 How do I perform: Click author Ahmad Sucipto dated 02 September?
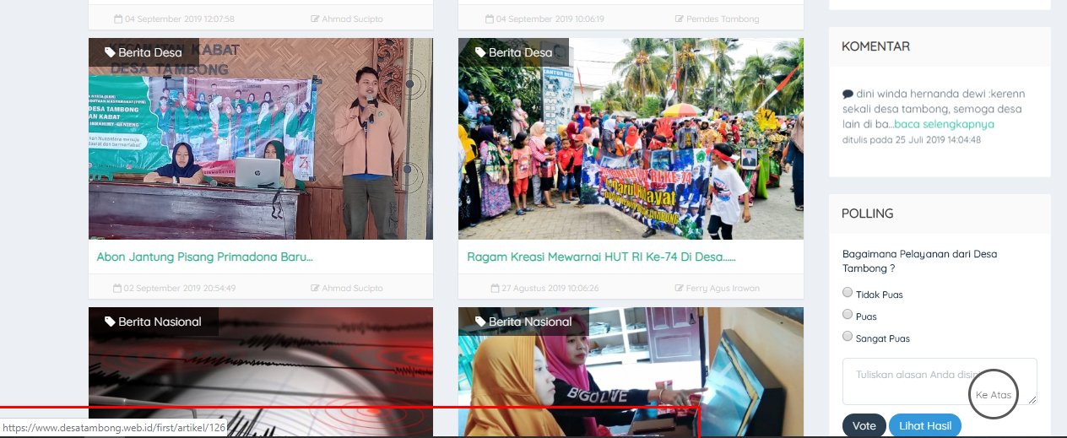(347, 288)
